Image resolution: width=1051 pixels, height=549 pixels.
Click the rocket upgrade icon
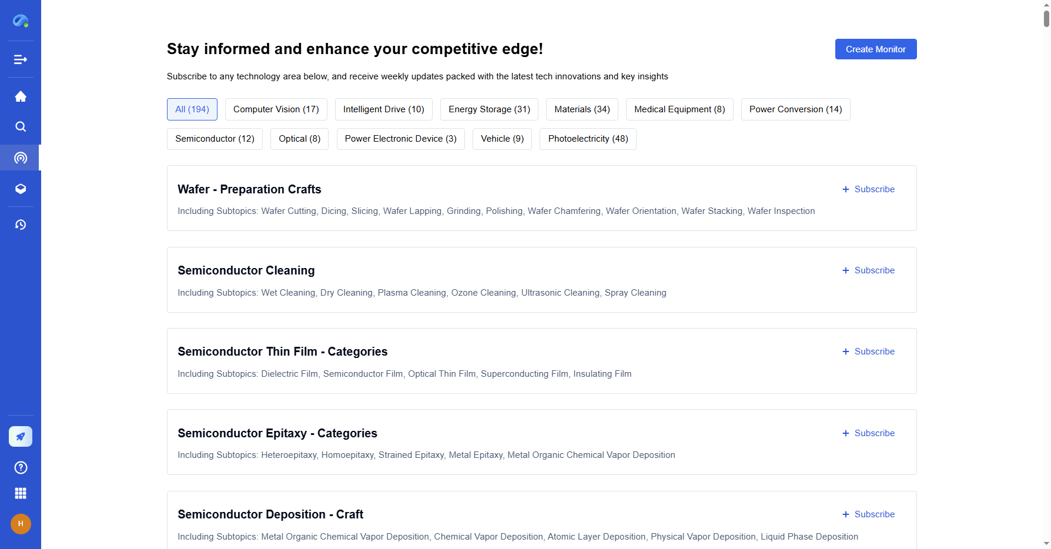[x=21, y=437]
